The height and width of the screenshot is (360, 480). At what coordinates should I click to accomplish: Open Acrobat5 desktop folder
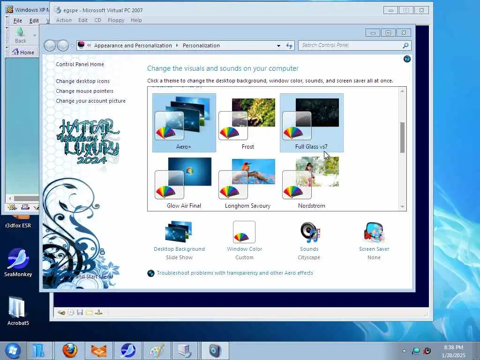coord(18,311)
